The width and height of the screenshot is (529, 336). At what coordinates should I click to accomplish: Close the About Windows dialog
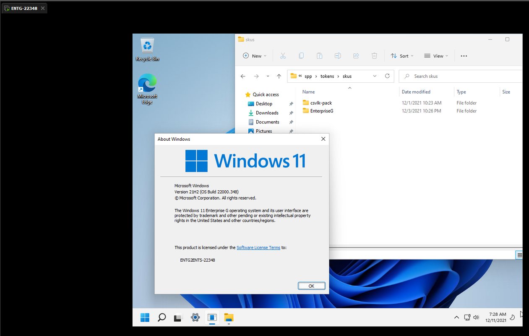tap(323, 139)
